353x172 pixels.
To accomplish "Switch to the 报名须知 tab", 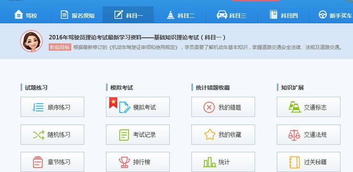I will (77, 15).
